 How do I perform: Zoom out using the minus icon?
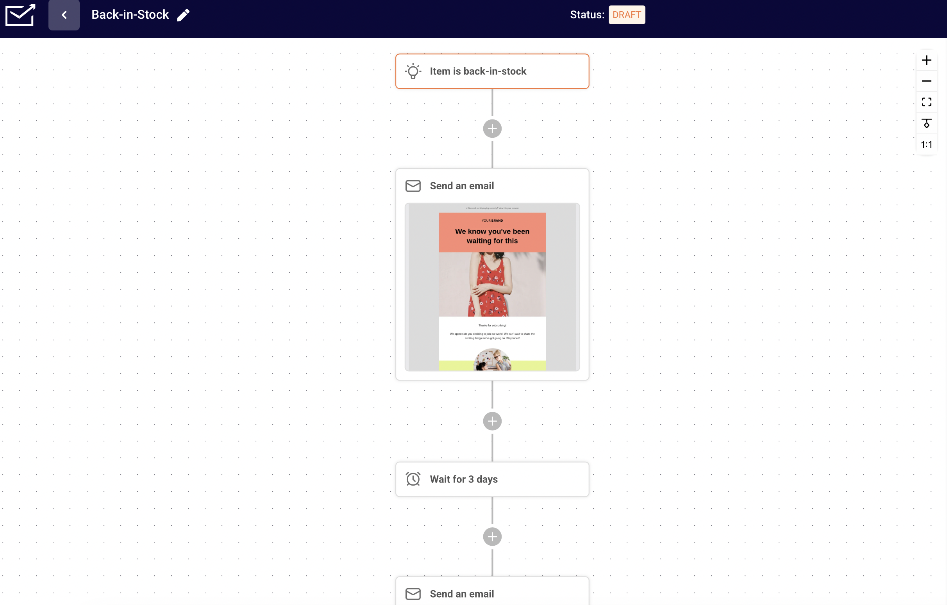[x=927, y=81]
